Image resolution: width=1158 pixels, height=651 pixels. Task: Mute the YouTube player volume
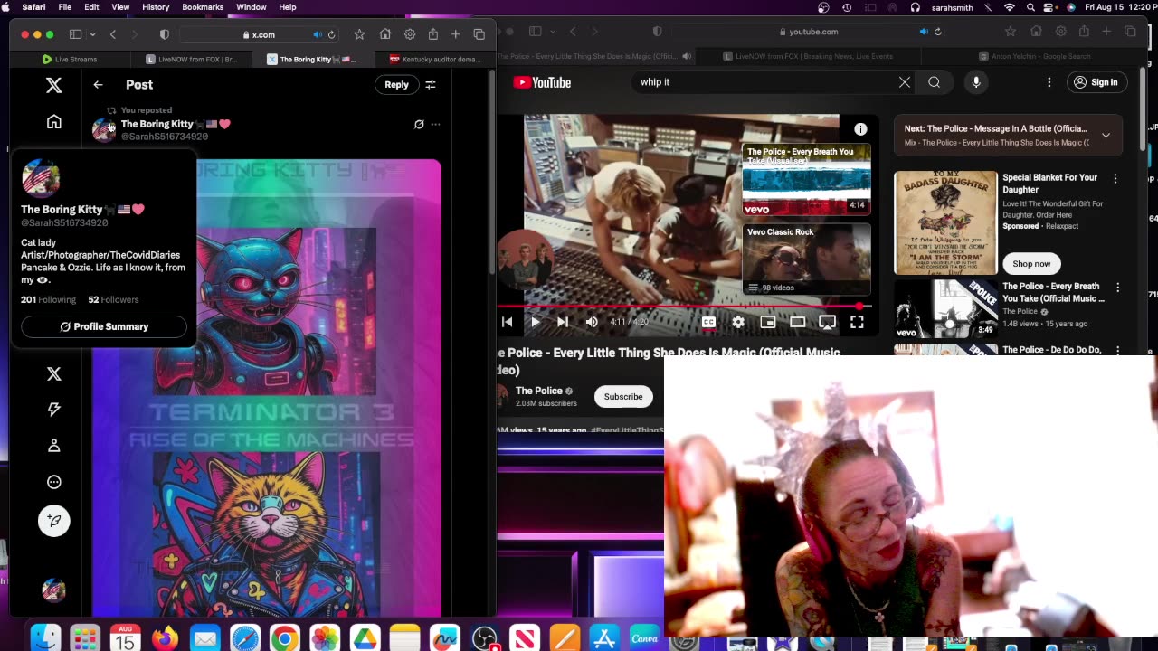[592, 322]
